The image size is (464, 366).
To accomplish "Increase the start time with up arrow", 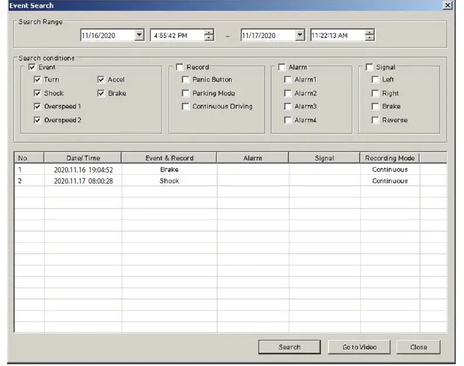I will pos(209,32).
